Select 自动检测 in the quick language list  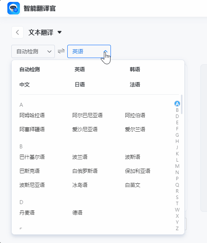(x=30, y=69)
